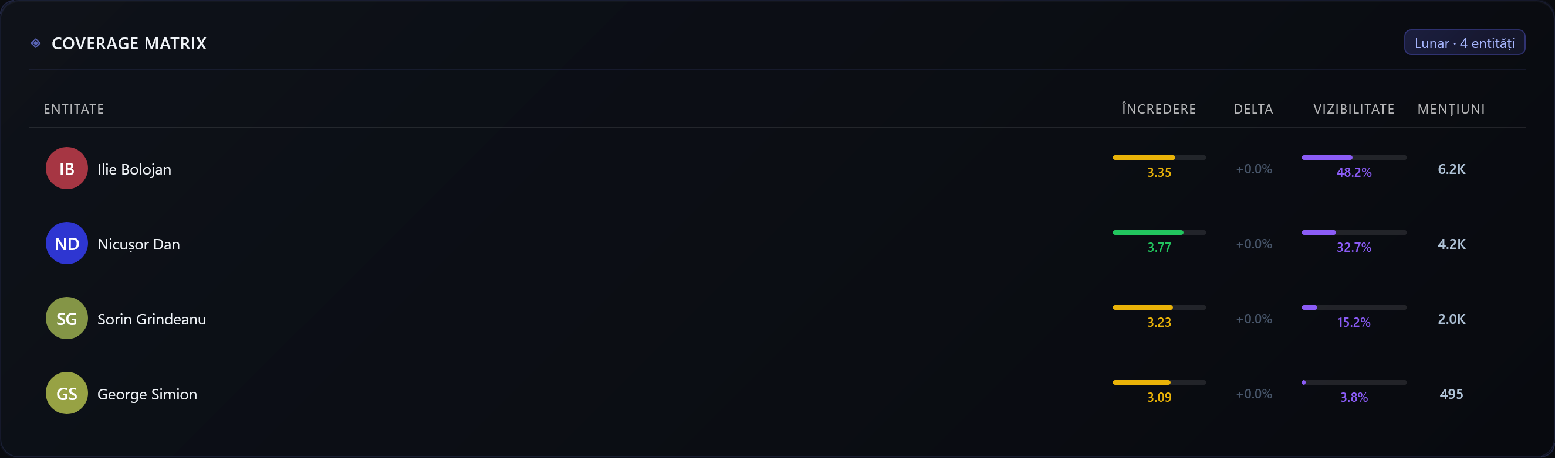Screen dimensions: 1555x458
Task: Select the SG avatar for Sorin Grindeanu
Action: tap(67, 318)
